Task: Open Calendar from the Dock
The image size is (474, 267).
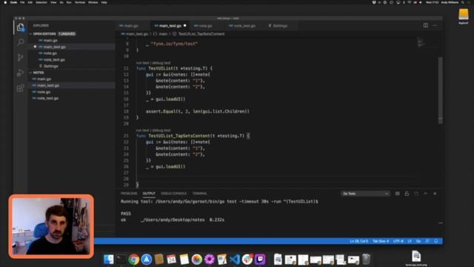Action: tap(171, 260)
